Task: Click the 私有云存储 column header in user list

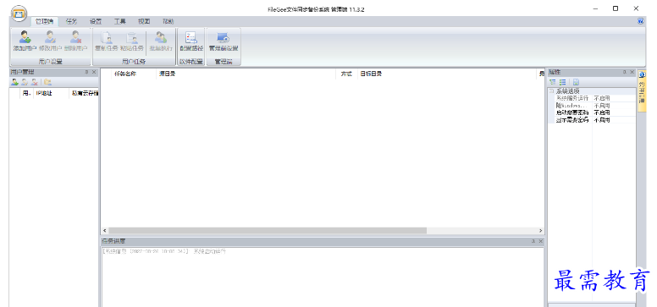Action: (x=84, y=93)
